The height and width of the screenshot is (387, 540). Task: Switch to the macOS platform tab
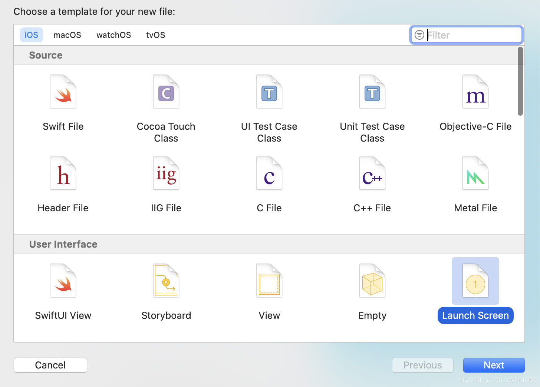tap(67, 35)
